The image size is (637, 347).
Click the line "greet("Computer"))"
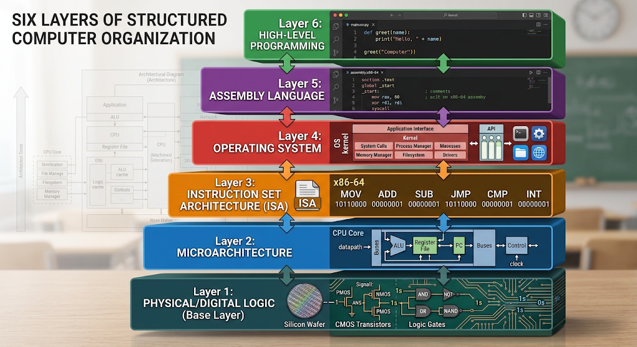[389, 52]
